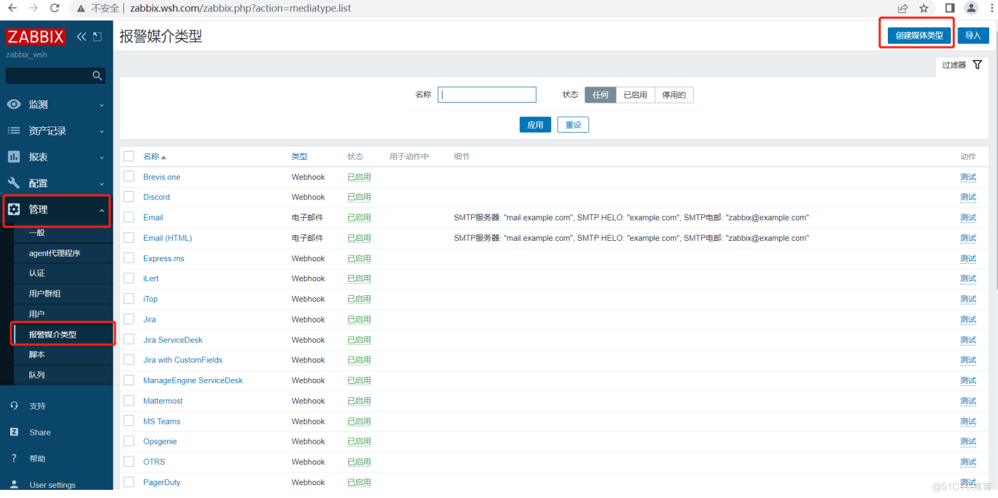The image size is (998, 498).
Task: Click the 名称 filter input field
Action: pyautogui.click(x=487, y=95)
